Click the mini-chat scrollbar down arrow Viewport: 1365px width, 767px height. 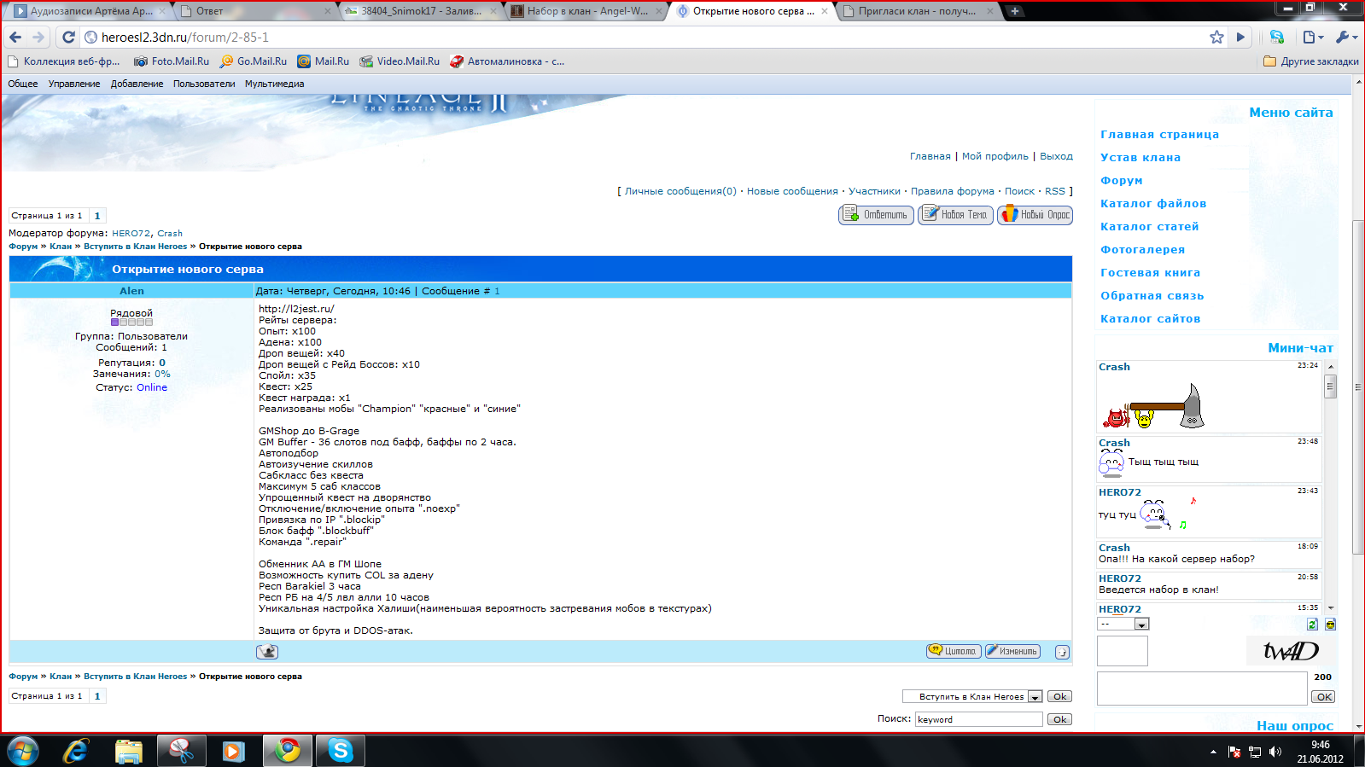pos(1330,608)
